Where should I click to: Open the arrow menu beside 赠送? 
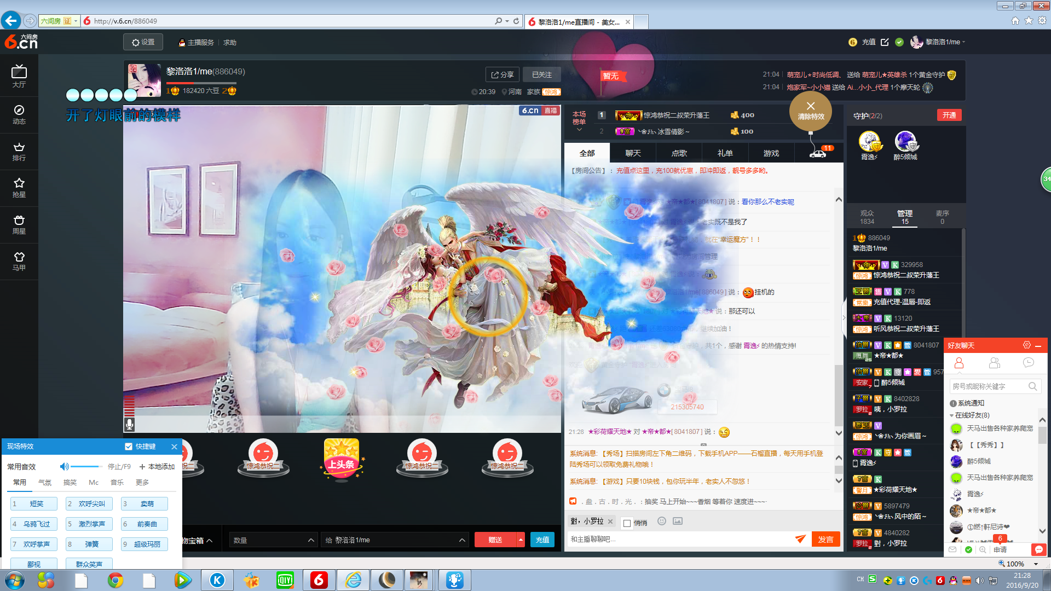coord(521,540)
